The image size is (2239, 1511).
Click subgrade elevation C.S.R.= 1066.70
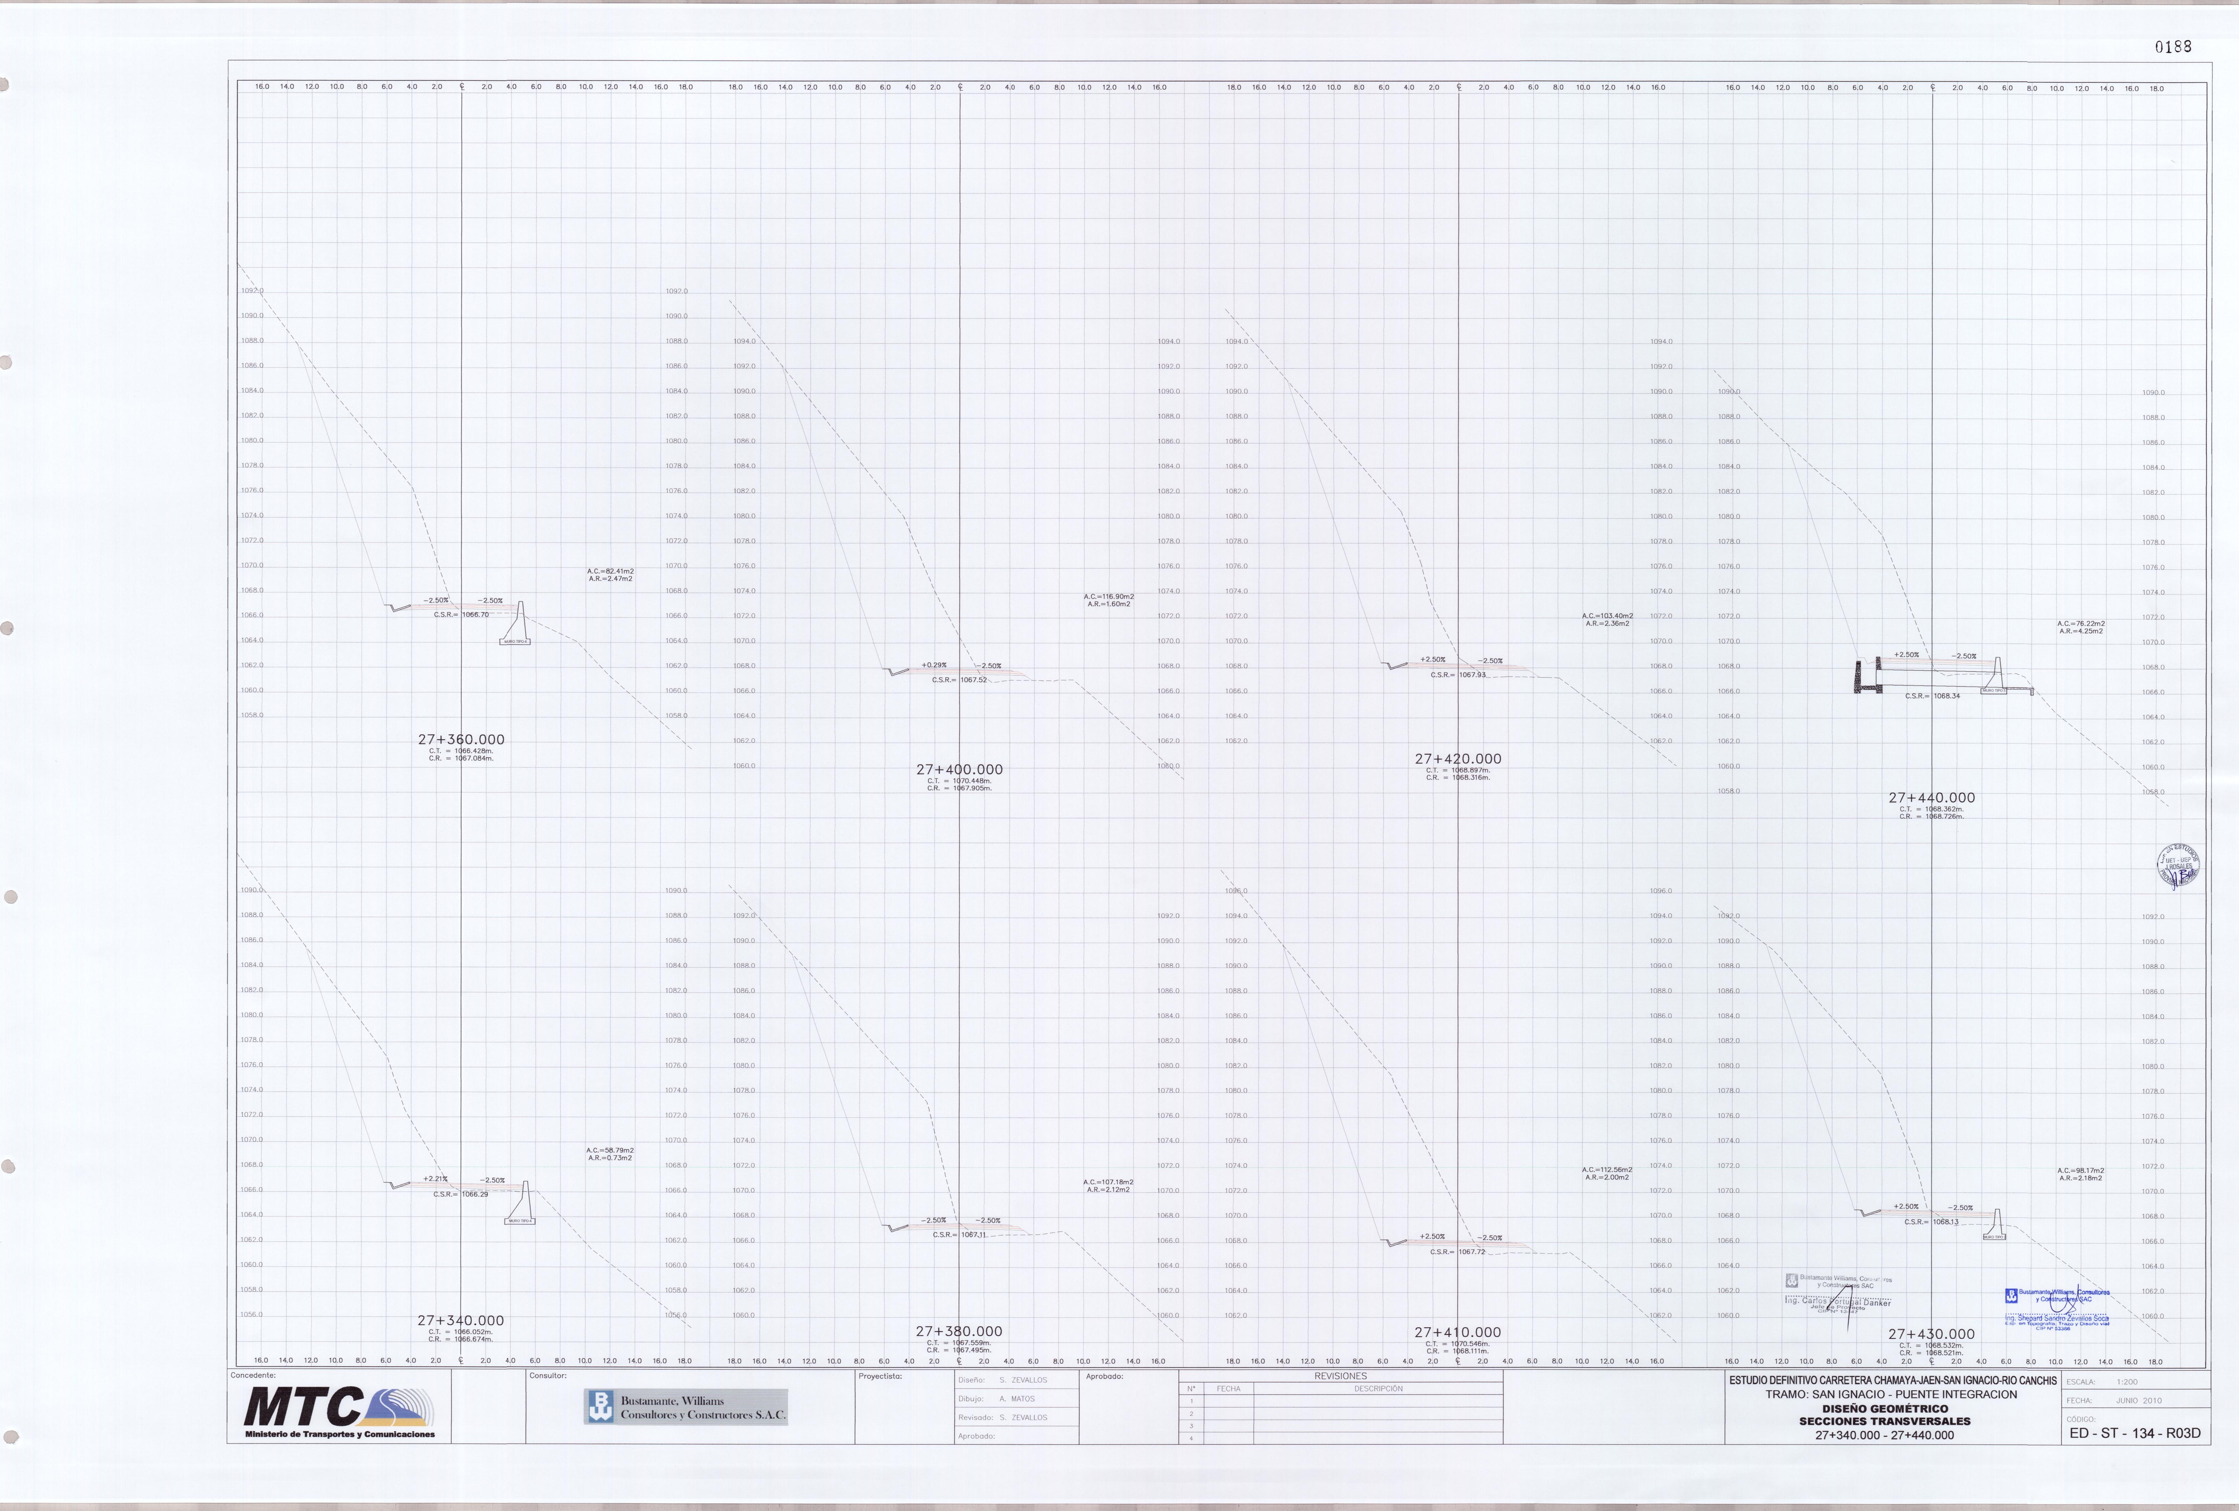pos(462,614)
